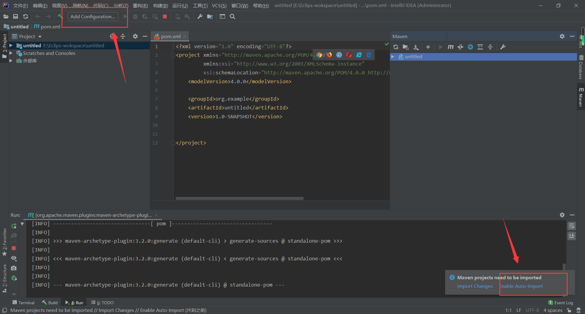The image size is (585, 314).
Task: Rerun Maven task with the green rerun icon
Action: 14,226
